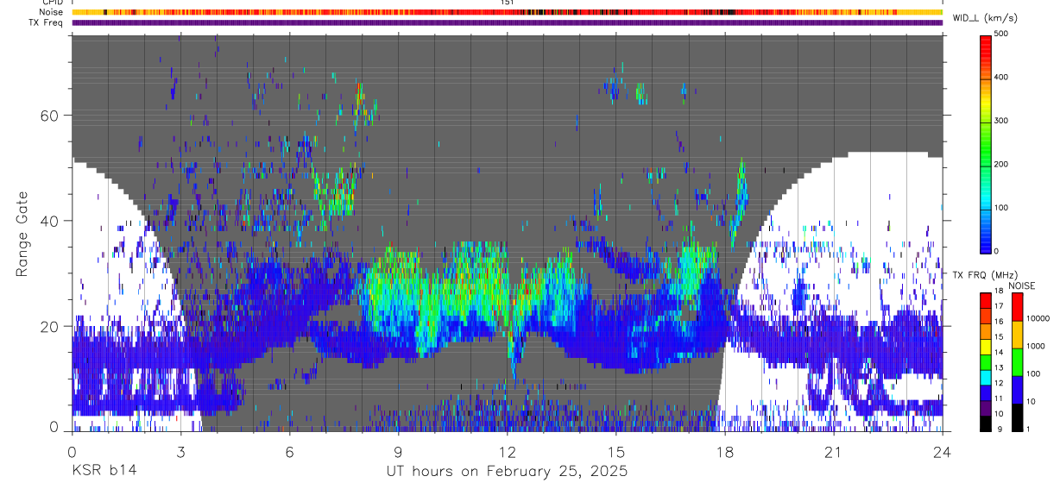Image resolution: width=1060 pixels, height=489 pixels.
Task: Click the Noise row label at top left
Action: [51, 12]
